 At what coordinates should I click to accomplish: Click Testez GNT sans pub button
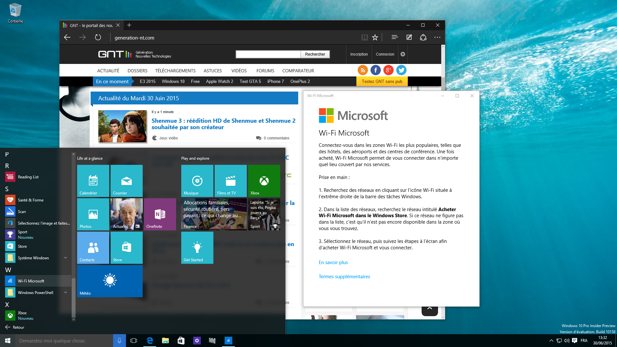point(382,81)
